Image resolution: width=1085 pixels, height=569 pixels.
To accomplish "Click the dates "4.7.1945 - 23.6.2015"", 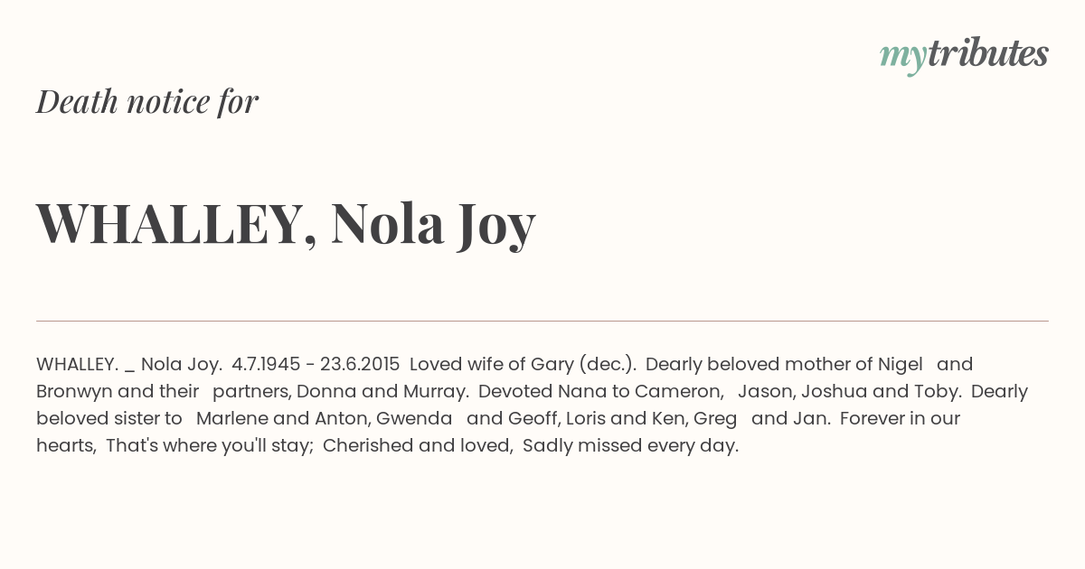I will 316,364.
